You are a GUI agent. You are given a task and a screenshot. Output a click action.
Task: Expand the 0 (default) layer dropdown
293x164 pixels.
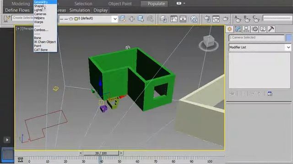pos(115,19)
